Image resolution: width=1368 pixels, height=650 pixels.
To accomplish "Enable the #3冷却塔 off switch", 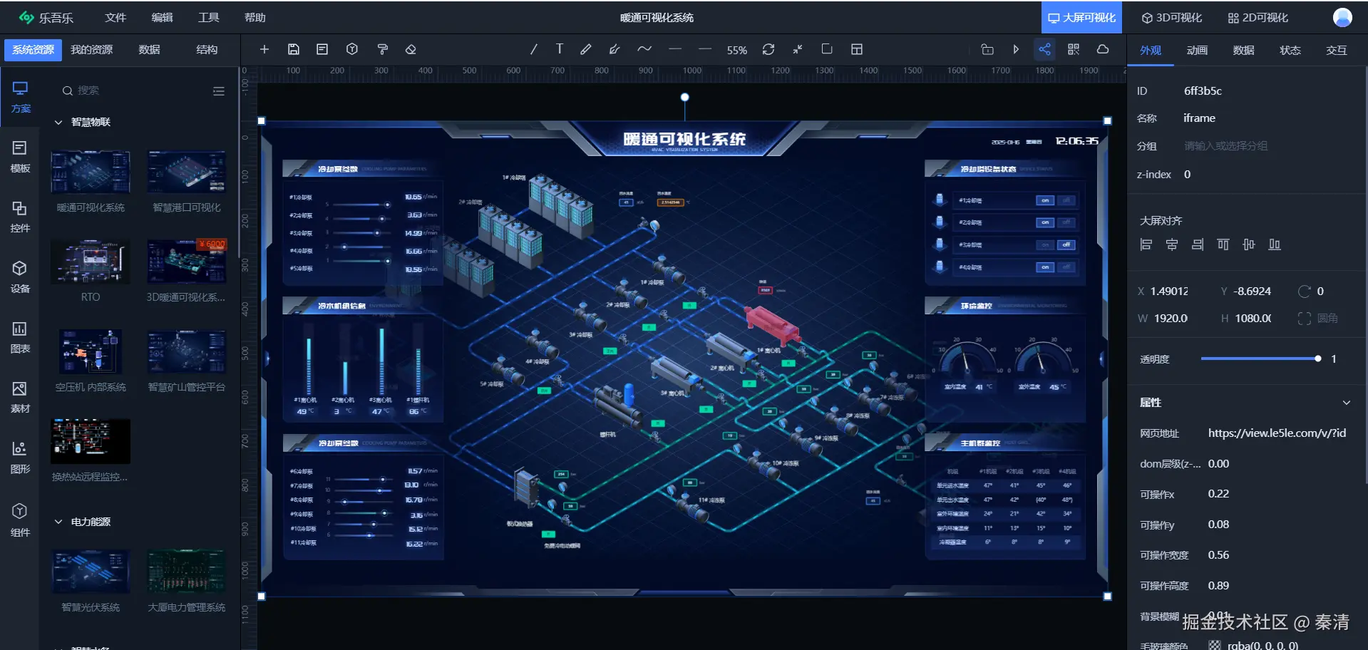I will (1066, 244).
